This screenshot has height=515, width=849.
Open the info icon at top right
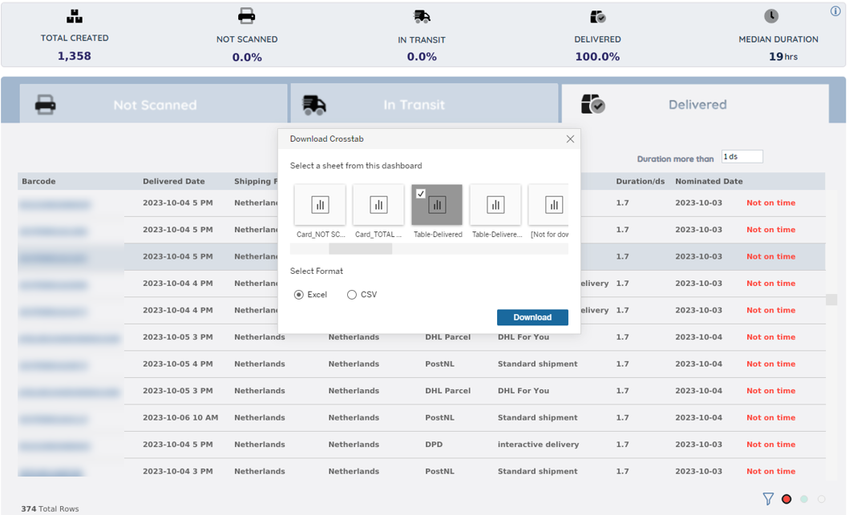pos(835,11)
